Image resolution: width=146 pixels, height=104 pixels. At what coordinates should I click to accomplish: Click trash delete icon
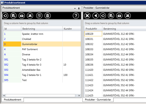[48, 16]
